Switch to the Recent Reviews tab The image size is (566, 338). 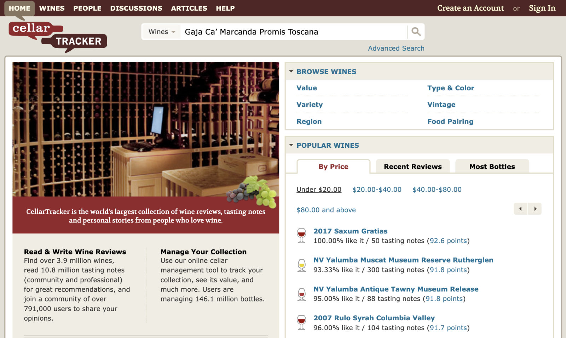click(x=413, y=167)
